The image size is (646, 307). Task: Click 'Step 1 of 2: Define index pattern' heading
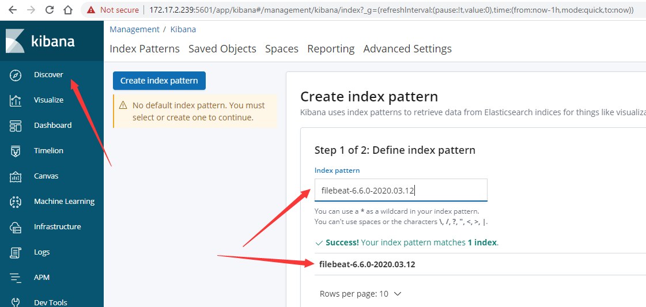coord(395,150)
